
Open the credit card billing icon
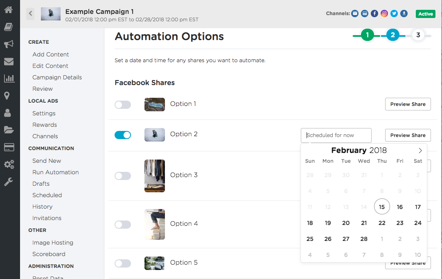click(9, 147)
